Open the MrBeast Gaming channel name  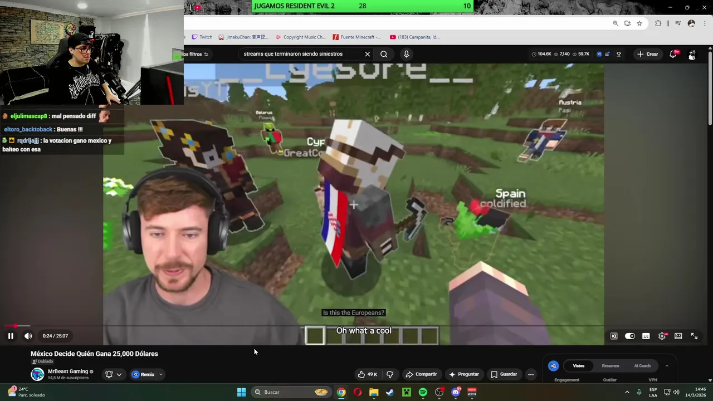[x=68, y=371]
